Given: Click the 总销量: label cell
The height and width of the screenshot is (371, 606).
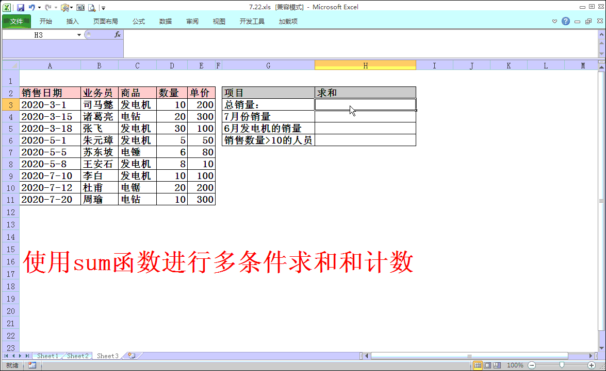Looking at the screenshot, I should (268, 104).
